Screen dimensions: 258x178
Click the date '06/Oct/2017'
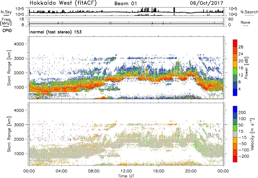tap(207, 3)
